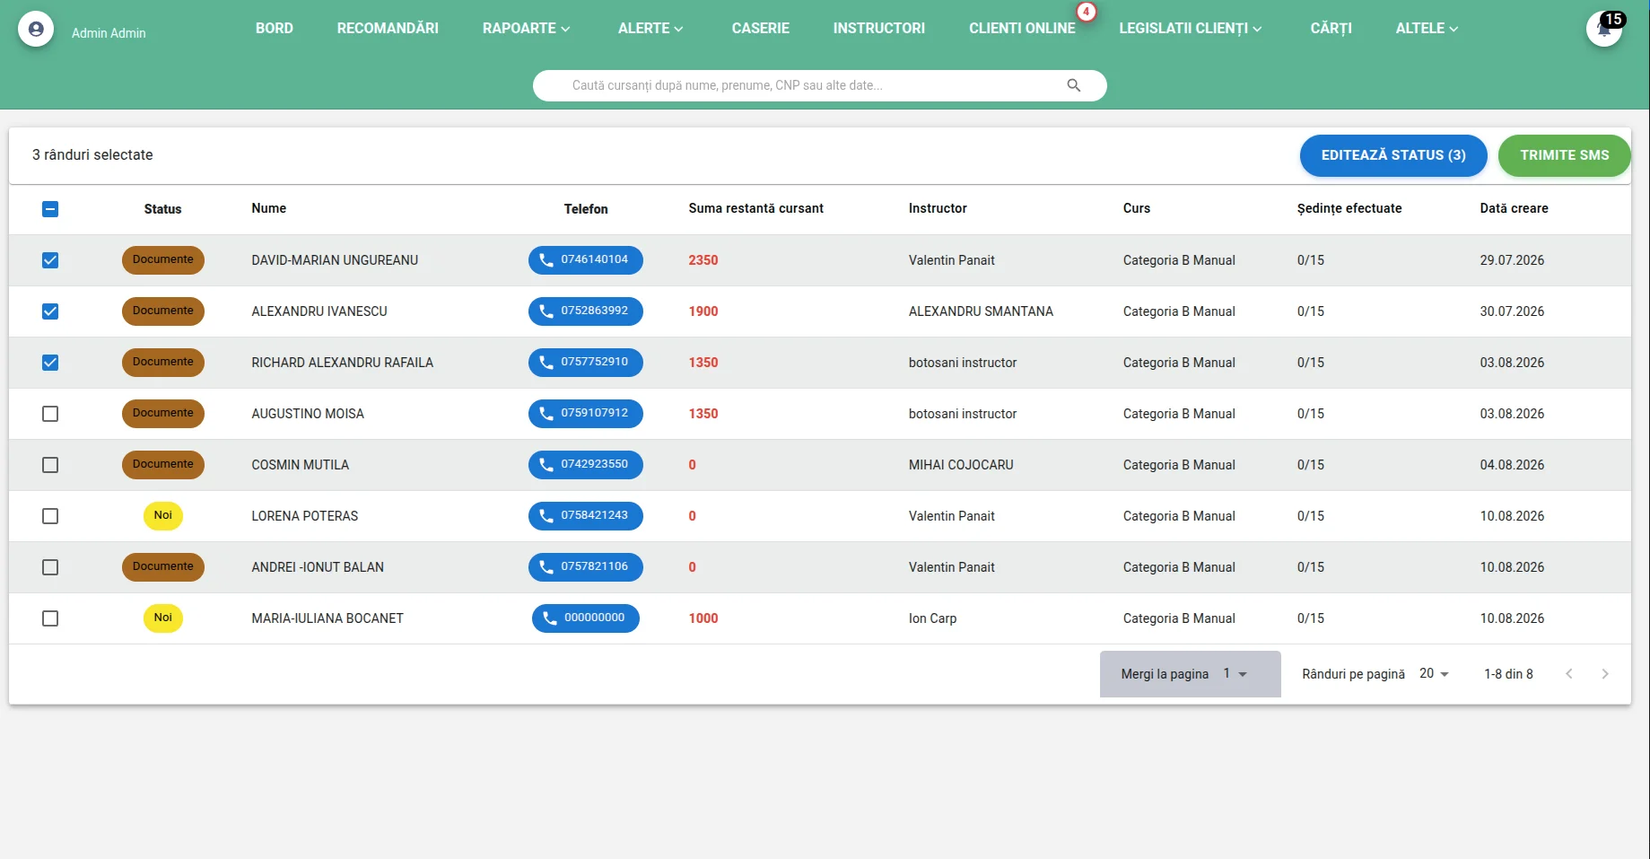Open the BORD menu item
This screenshot has height=859, width=1650.
[x=275, y=29]
